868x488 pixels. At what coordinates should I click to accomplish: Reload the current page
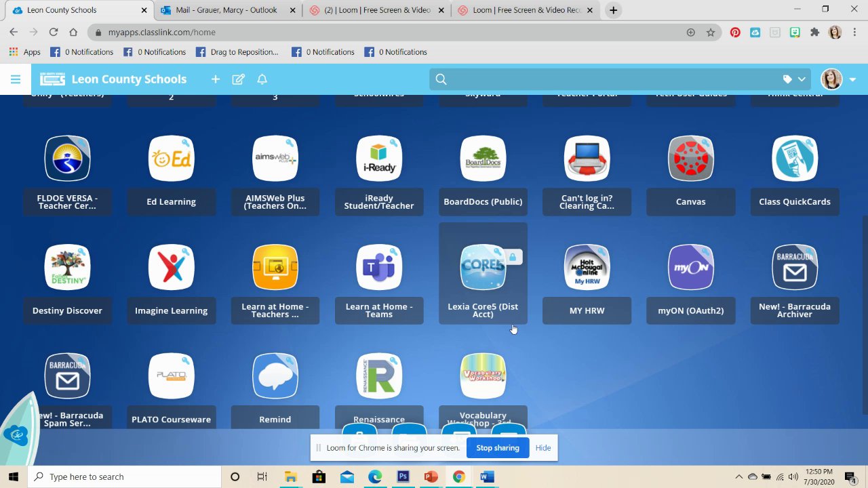pos(54,32)
